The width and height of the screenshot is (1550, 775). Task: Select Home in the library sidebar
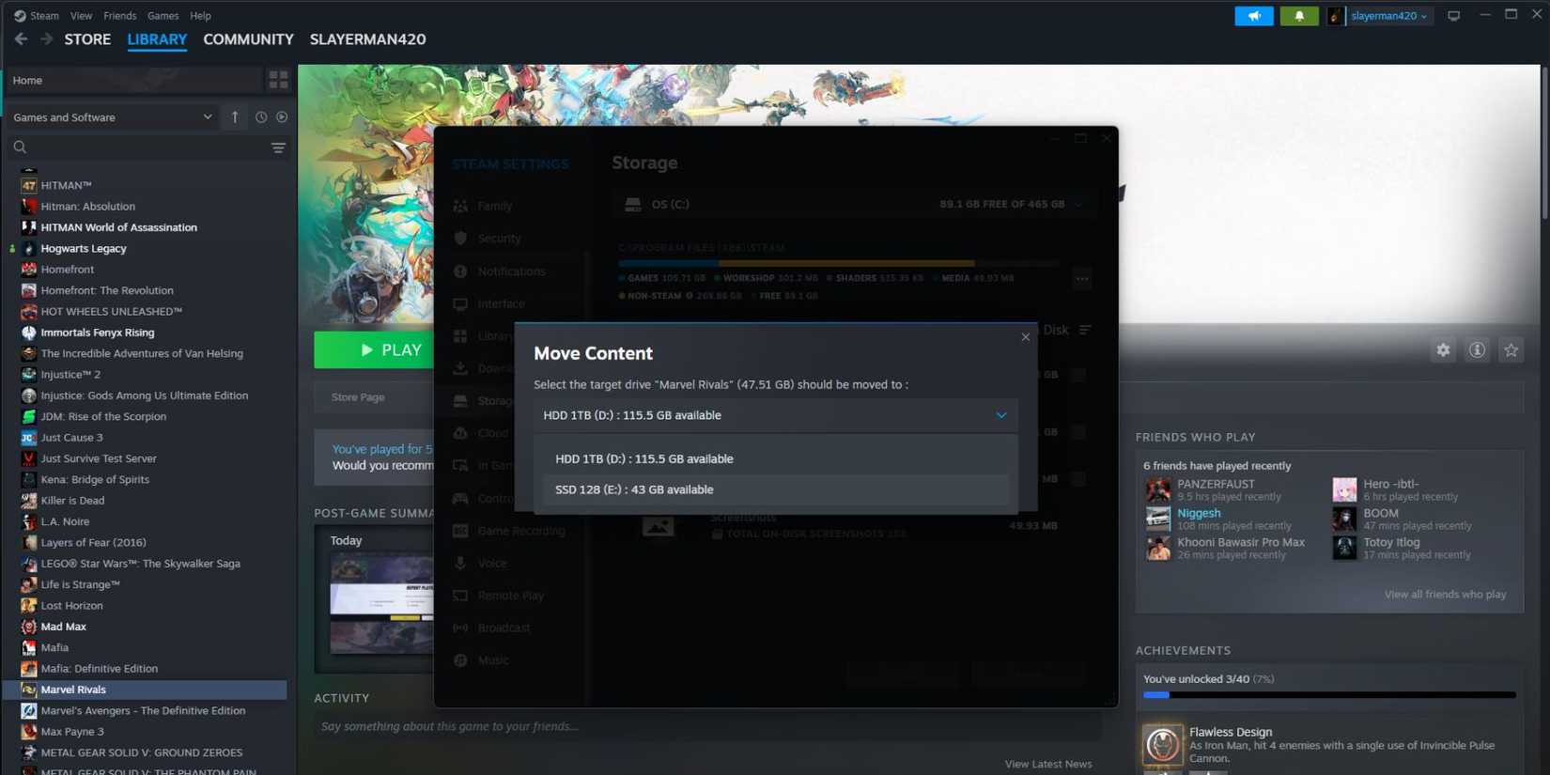[x=135, y=81]
